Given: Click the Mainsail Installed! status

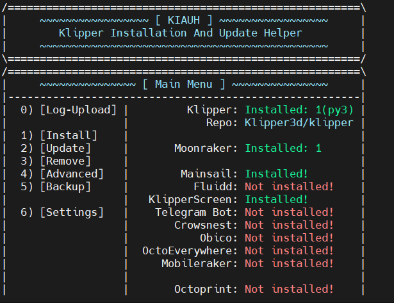Looking at the screenshot, I should point(276,174).
